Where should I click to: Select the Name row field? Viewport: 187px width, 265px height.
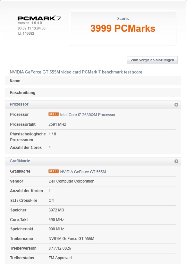pos(93,81)
